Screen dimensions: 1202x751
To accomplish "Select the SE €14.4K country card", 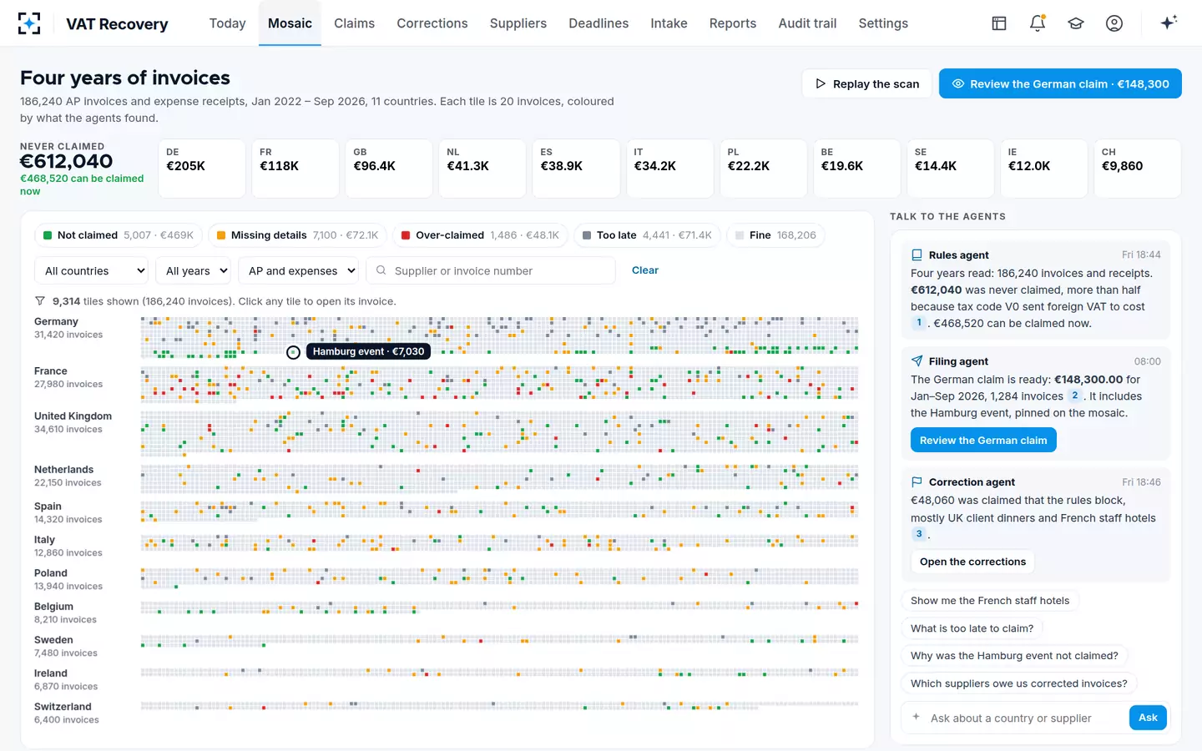I will pos(949,169).
